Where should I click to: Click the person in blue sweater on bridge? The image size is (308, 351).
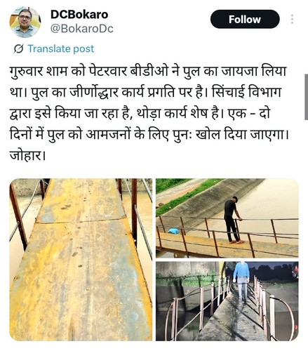tap(242, 282)
